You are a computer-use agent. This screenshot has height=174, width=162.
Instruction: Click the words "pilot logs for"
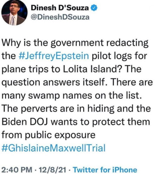tap(119, 56)
